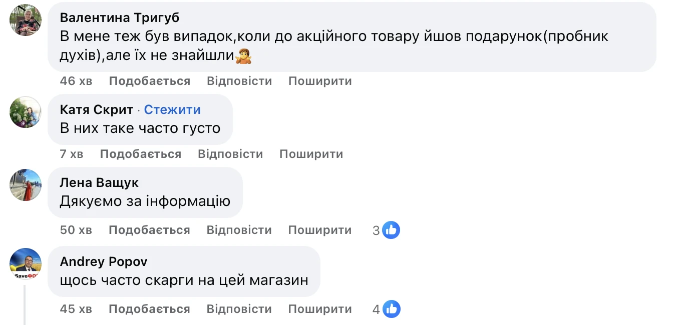Screen dimensions: 697x325
Task: Reply to Лена Ващук's comment
Action: [x=239, y=230]
